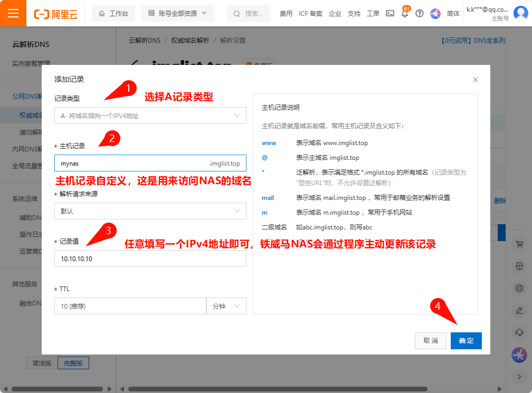The width and height of the screenshot is (532, 393).
Task: Click the 删除 link in background table
Action: click(499, 201)
